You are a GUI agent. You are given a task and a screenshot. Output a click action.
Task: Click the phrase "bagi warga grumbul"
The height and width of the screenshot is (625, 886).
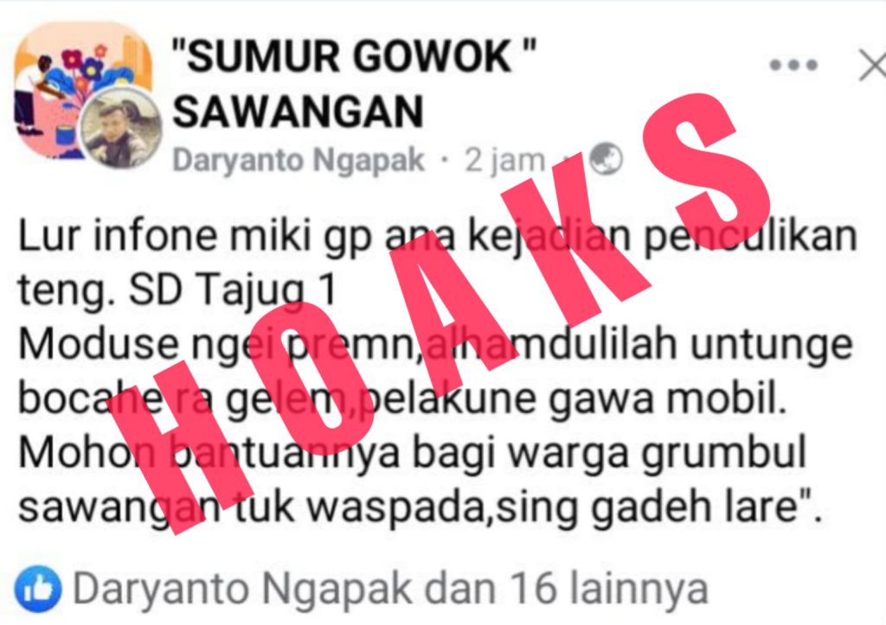pos(609,455)
